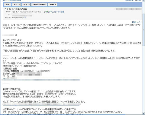Screen dimensions: 145x115
Task: Click the text 提供企業名: サントリー酒類株式会社
Action: coord(20,66)
